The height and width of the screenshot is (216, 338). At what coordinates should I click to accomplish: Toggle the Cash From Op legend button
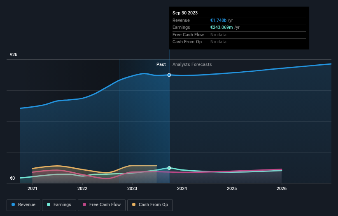point(150,205)
